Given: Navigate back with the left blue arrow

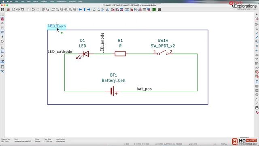Looking at the screenshot, I should [80, 10].
